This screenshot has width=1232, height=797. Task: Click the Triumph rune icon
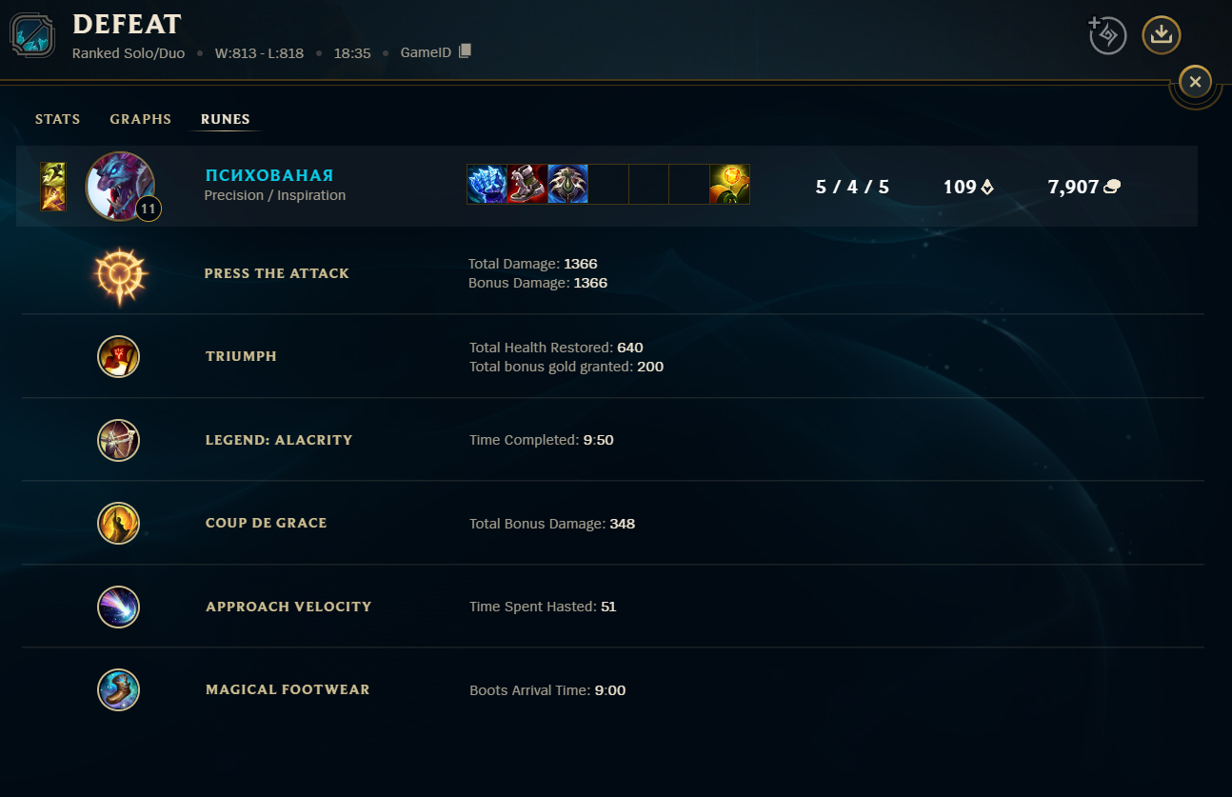[x=119, y=356]
